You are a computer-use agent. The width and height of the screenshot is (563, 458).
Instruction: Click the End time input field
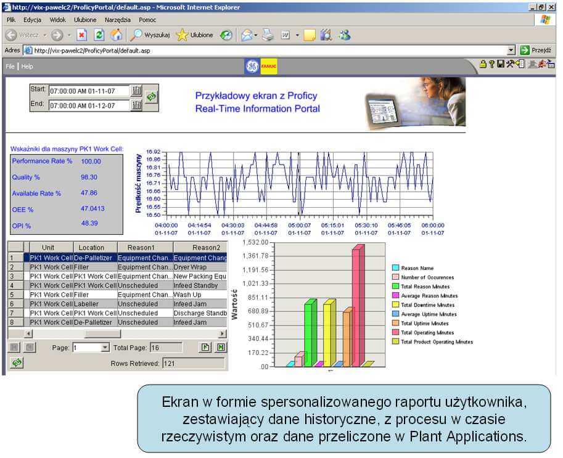coord(89,105)
